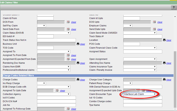This screenshot has height=111, width=177.
Task: Open Claim Status EHSVB dropdown
Action: (54, 33)
